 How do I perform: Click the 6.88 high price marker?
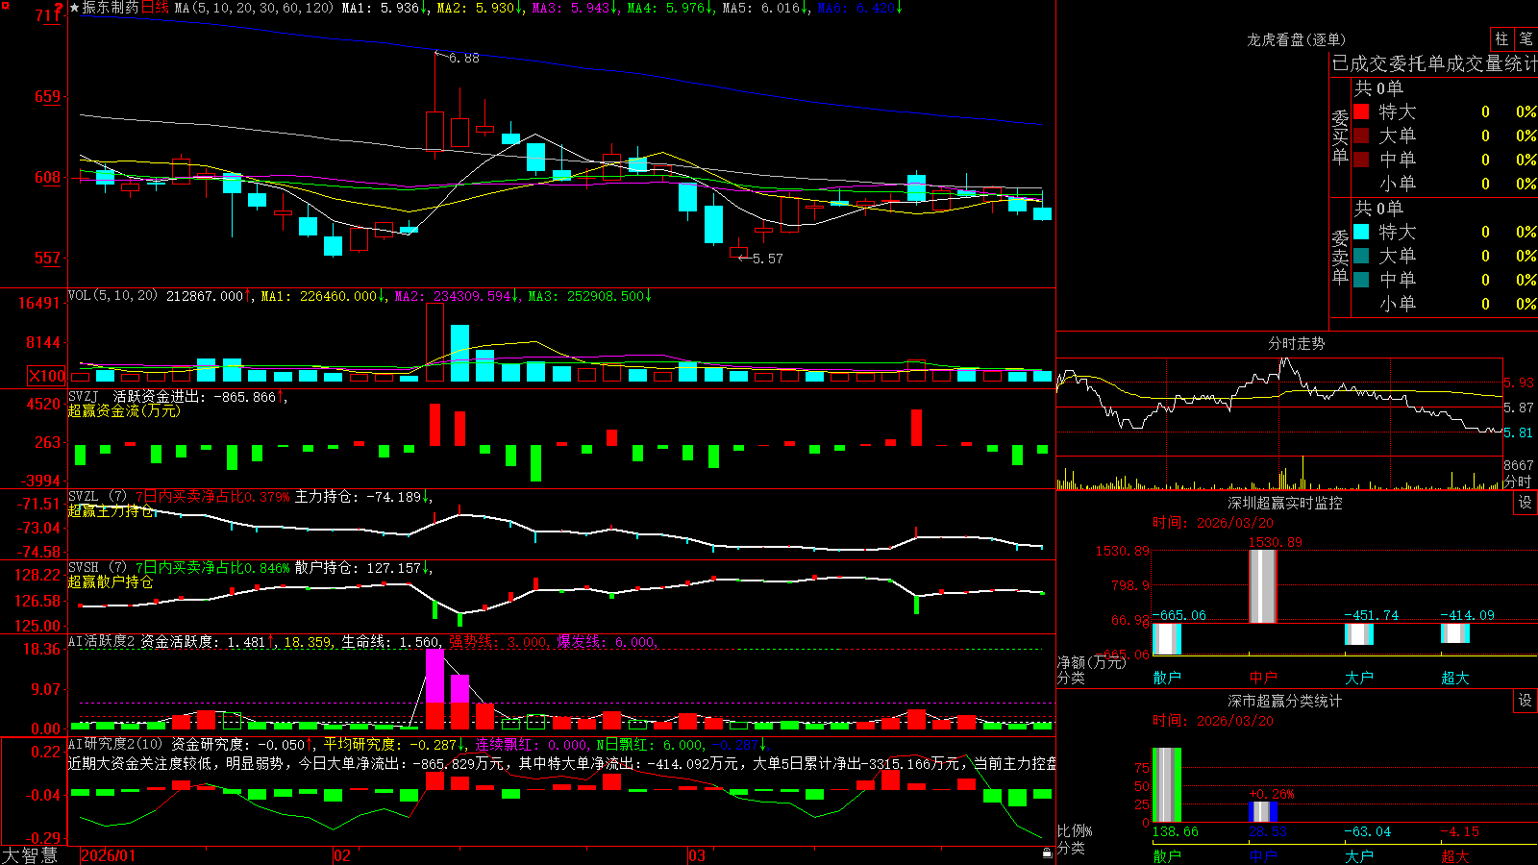pos(463,58)
